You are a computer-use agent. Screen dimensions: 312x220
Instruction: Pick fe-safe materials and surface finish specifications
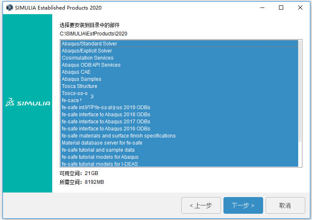tap(179, 136)
